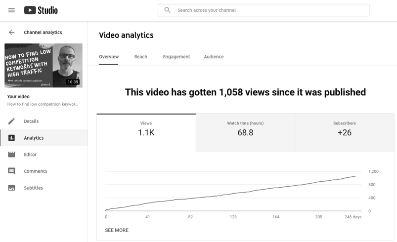Image resolution: width=397 pixels, height=242 pixels.
Task: Open the video thumbnail preview
Action: [44, 66]
